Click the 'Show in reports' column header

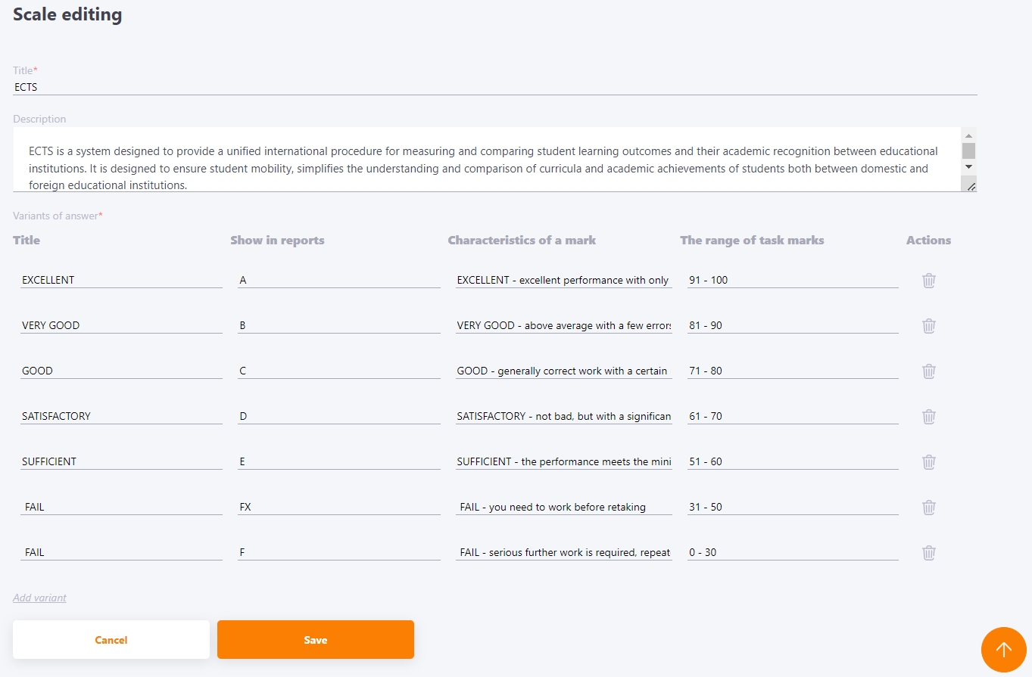(277, 241)
